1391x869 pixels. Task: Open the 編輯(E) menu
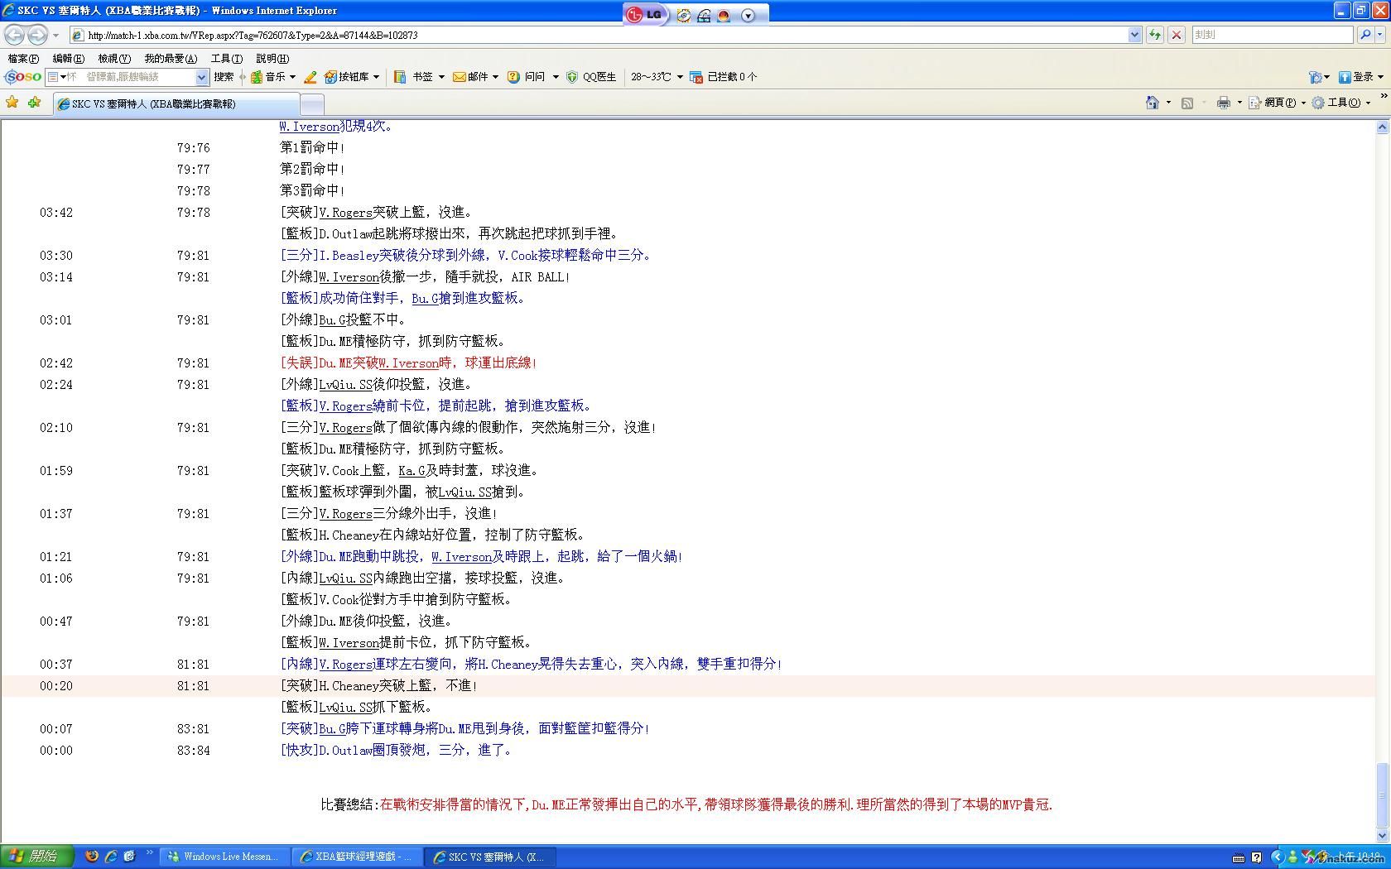(68, 58)
